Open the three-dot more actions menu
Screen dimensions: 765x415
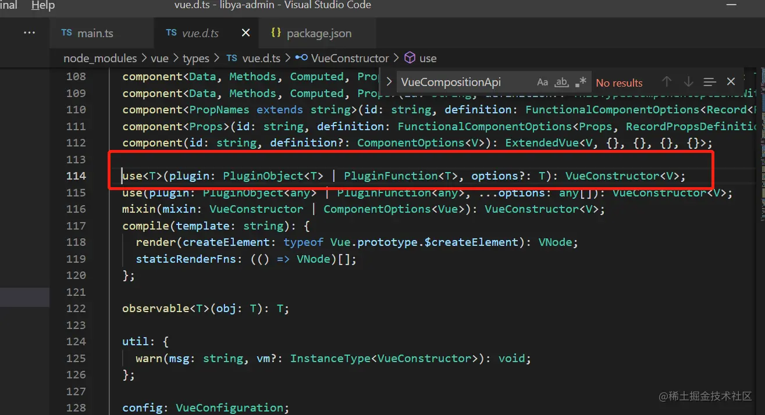pos(29,33)
